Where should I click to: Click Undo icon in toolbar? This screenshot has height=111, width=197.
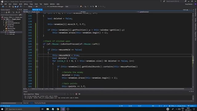21,6
